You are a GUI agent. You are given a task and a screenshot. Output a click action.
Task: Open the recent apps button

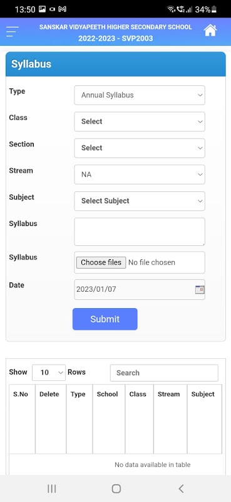coord(52,489)
